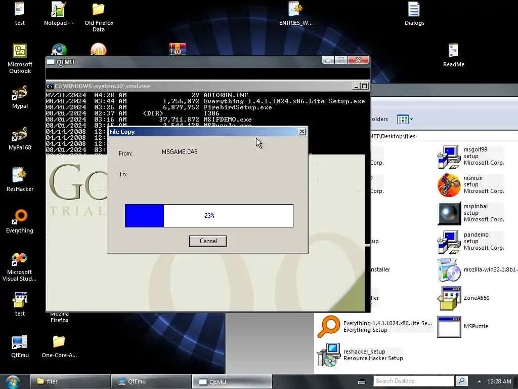Screen dimensions: 518x389
Task: Open ResHacker desktop icon
Action: pyautogui.click(x=20, y=180)
